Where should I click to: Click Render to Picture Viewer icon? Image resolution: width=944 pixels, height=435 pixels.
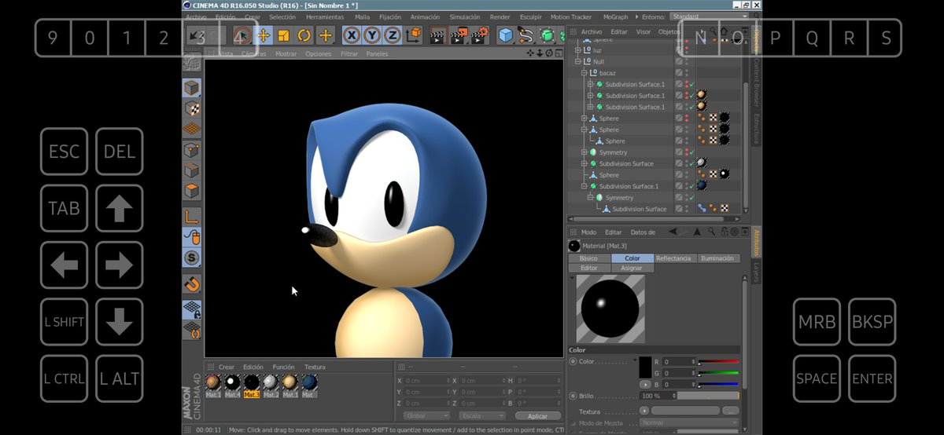pyautogui.click(x=459, y=35)
